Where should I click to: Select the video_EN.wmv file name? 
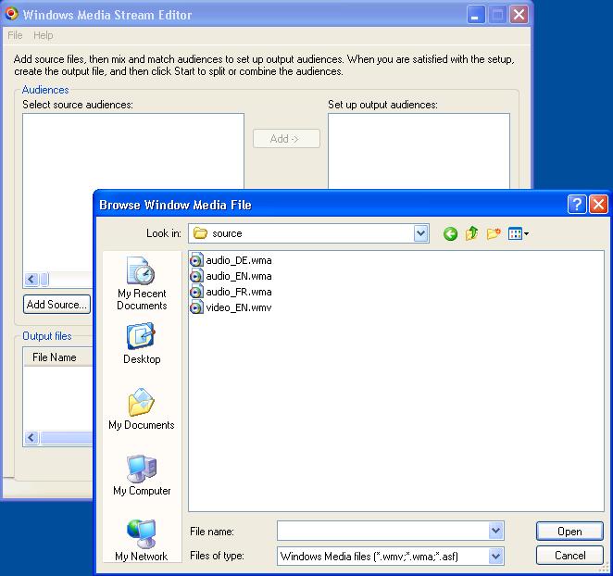[239, 307]
